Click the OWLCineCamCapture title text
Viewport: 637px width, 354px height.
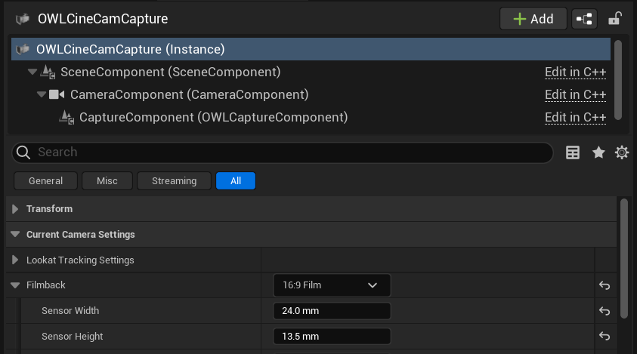click(x=103, y=19)
